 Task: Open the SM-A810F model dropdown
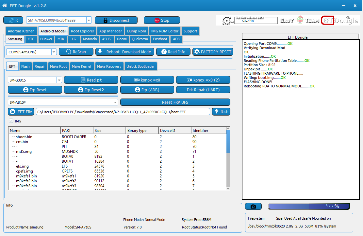pyautogui.click(x=115, y=102)
